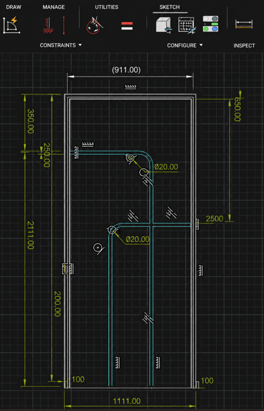Screen dimensions: 264x411
Task: Open the MANAGE tab
Action: [x=54, y=7]
